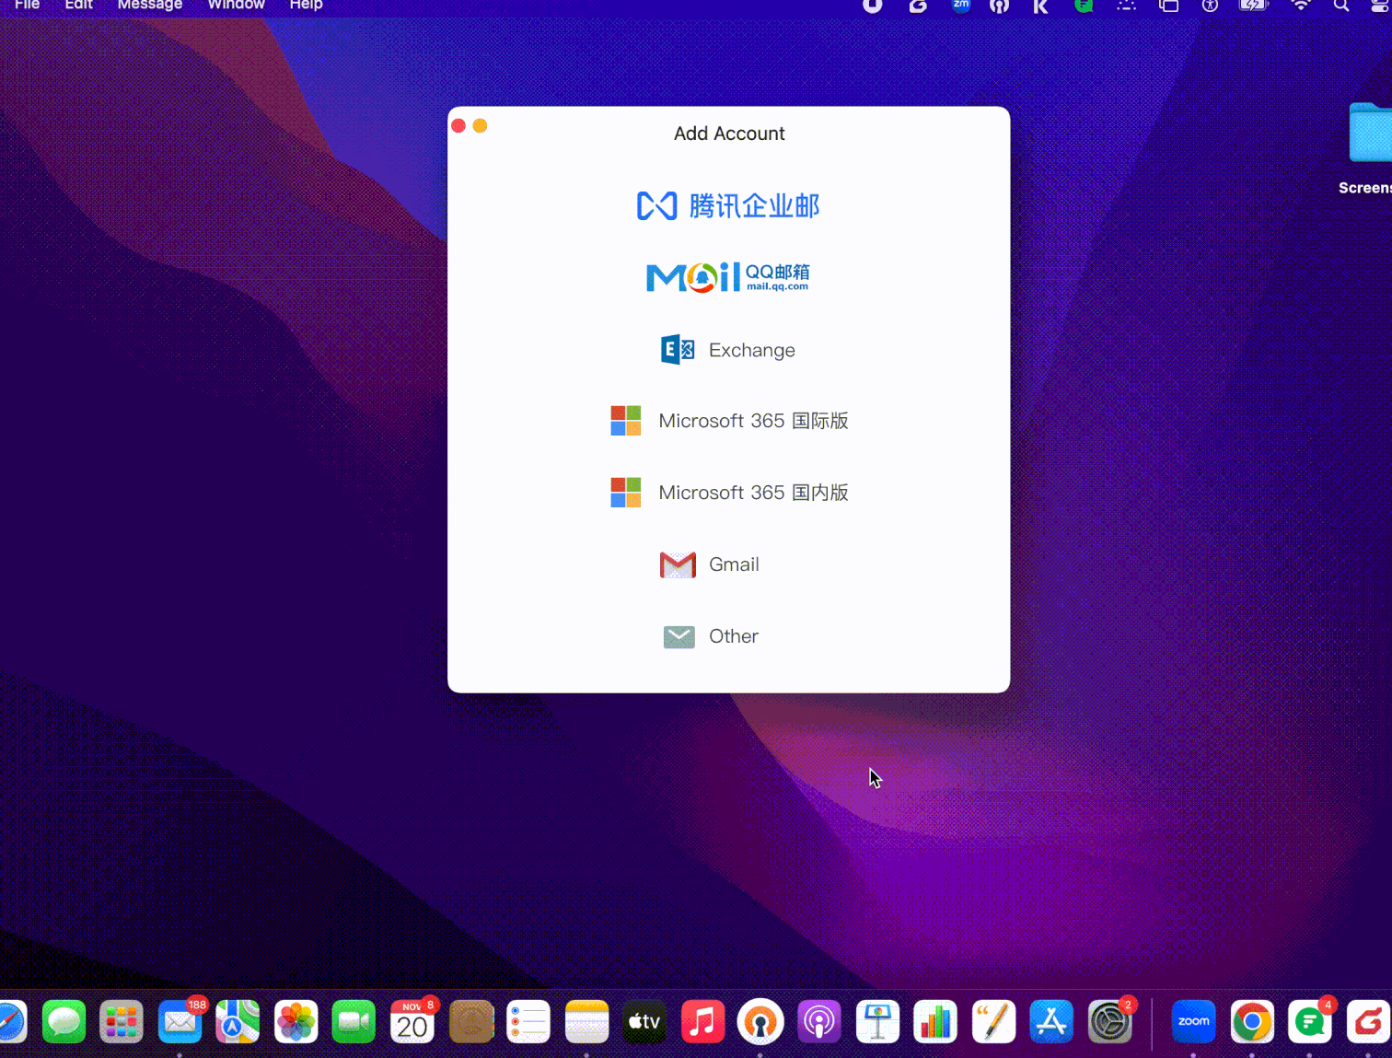This screenshot has height=1058, width=1392.
Task: Select the Other account label
Action: coord(734,636)
